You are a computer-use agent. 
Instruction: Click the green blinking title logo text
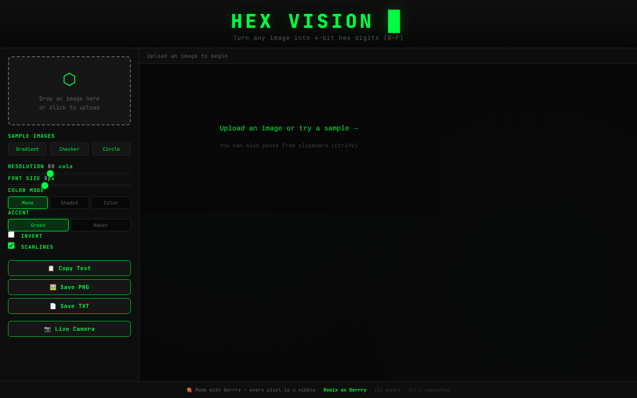tap(301, 21)
